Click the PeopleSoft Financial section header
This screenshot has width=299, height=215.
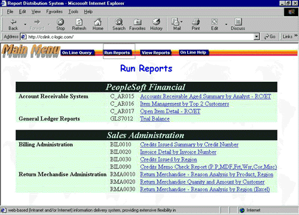pyautogui.click(x=147, y=87)
